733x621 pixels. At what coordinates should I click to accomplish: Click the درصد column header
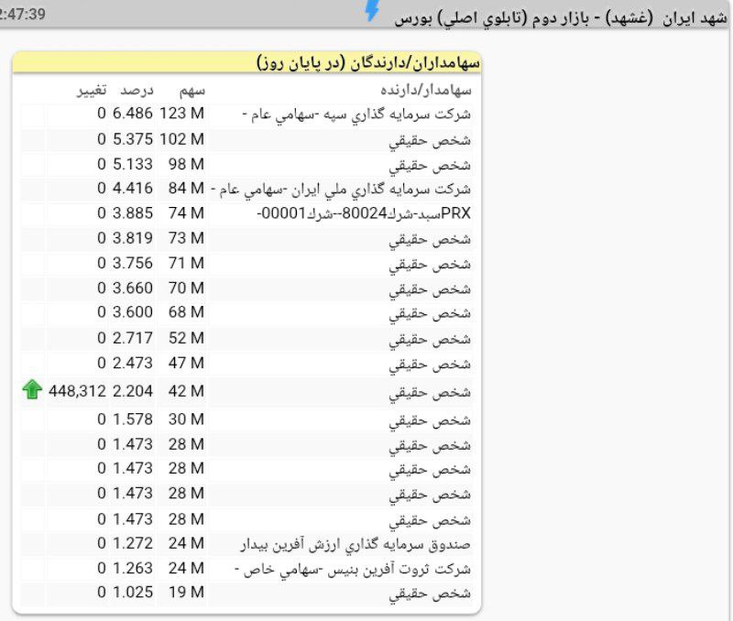(138, 90)
